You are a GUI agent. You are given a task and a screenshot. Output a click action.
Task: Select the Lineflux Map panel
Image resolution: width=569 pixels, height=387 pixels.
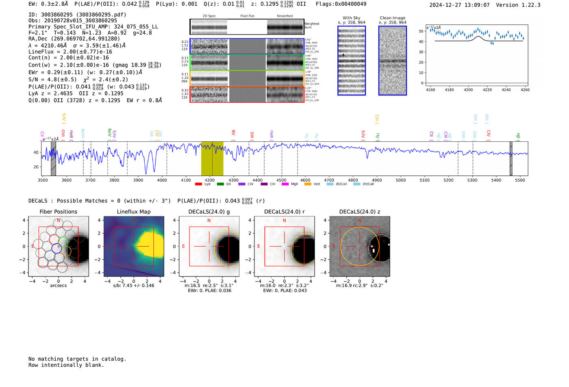pyautogui.click(x=134, y=246)
